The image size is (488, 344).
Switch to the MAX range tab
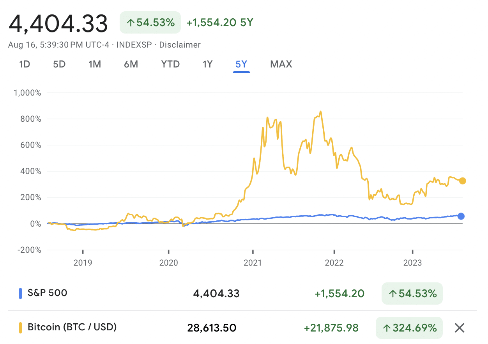281,64
